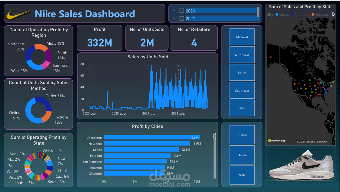Filter by the Midwest region

point(242,37)
